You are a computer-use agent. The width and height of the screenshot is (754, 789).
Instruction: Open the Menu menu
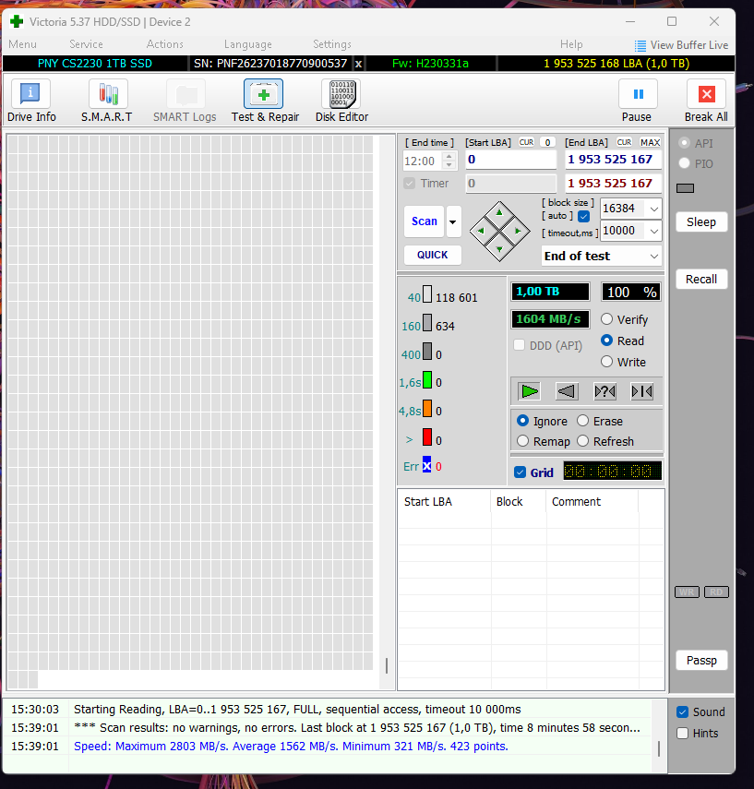coord(23,44)
